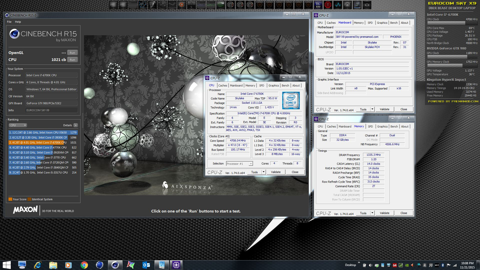This screenshot has height=270, width=480.
Task: Click the GPU Memory Clock bar in widget
Action: [452, 65]
